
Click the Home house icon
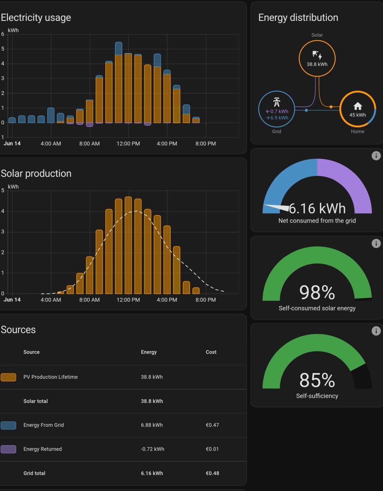click(x=358, y=106)
